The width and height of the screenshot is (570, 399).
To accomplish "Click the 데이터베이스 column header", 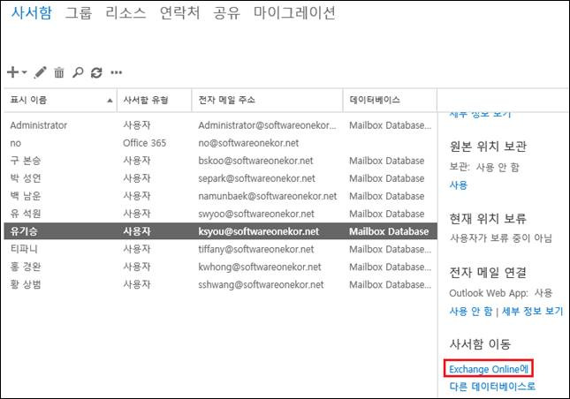I will pos(390,100).
